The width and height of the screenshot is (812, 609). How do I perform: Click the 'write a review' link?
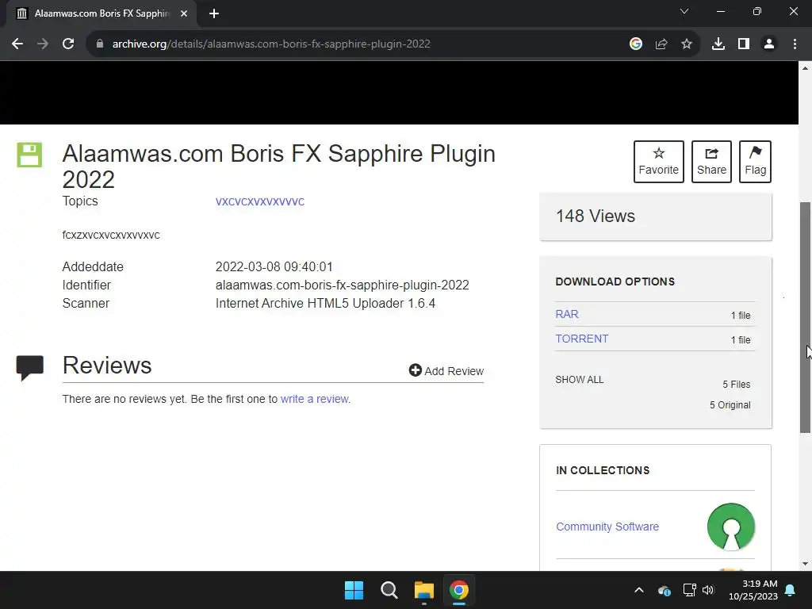coord(314,400)
